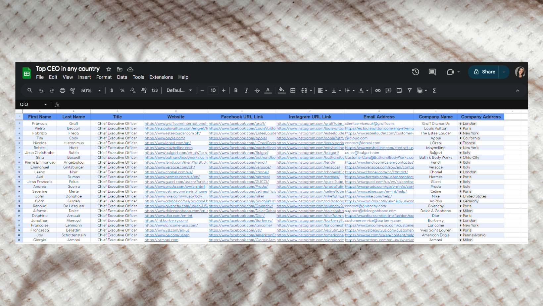543x306 pixels.
Task: Open the comments panel icon
Action: [432, 72]
